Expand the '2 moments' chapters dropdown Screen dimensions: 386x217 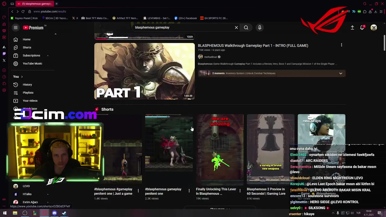341,73
